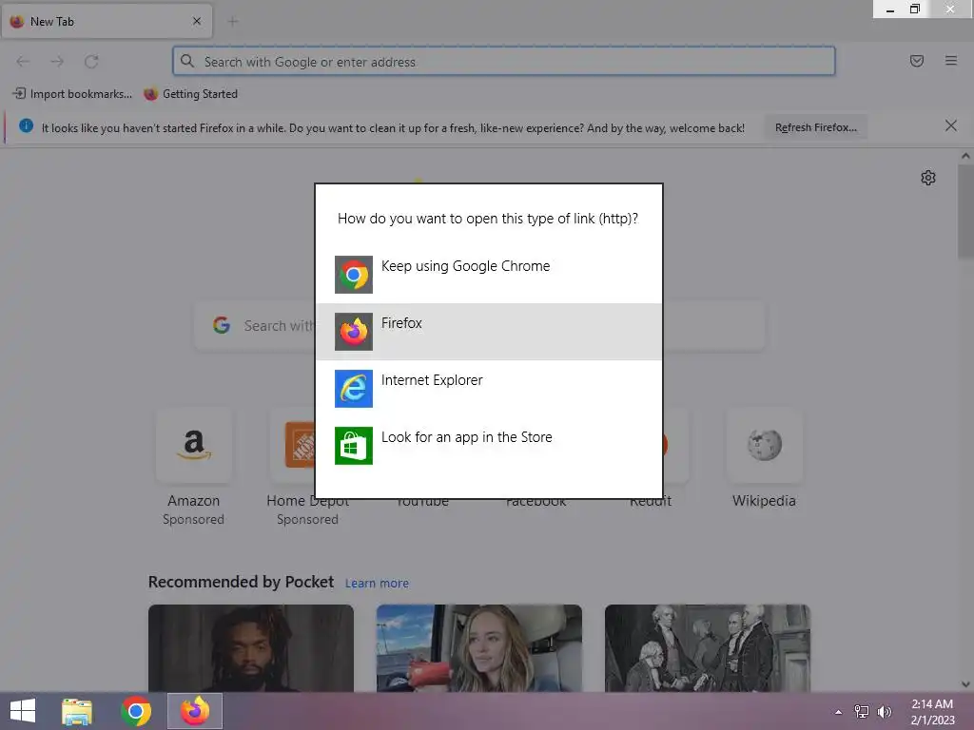Pick Internet Explorer from the list
The image size is (974, 730).
pos(489,389)
